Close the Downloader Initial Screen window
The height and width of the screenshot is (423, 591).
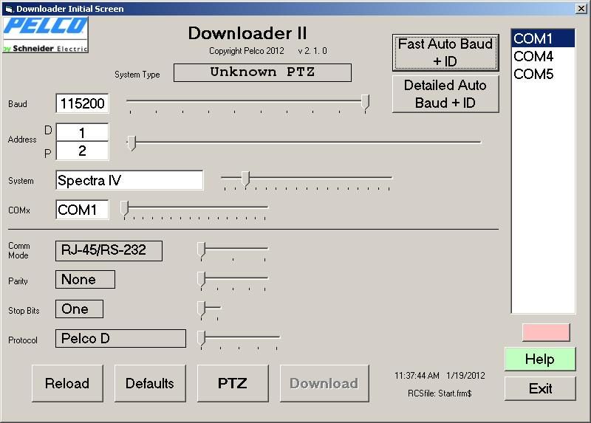tap(581, 8)
